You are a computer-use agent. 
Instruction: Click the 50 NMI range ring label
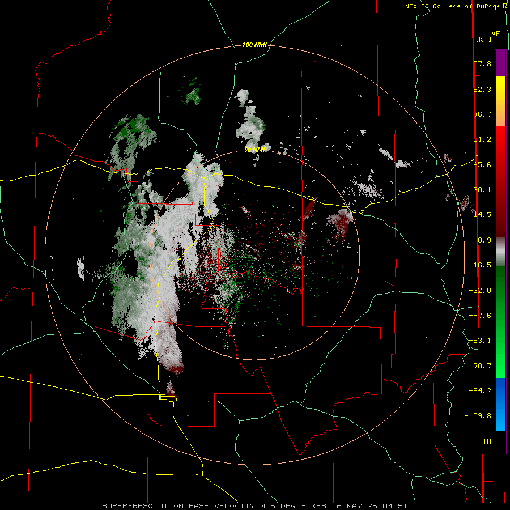coord(254,150)
